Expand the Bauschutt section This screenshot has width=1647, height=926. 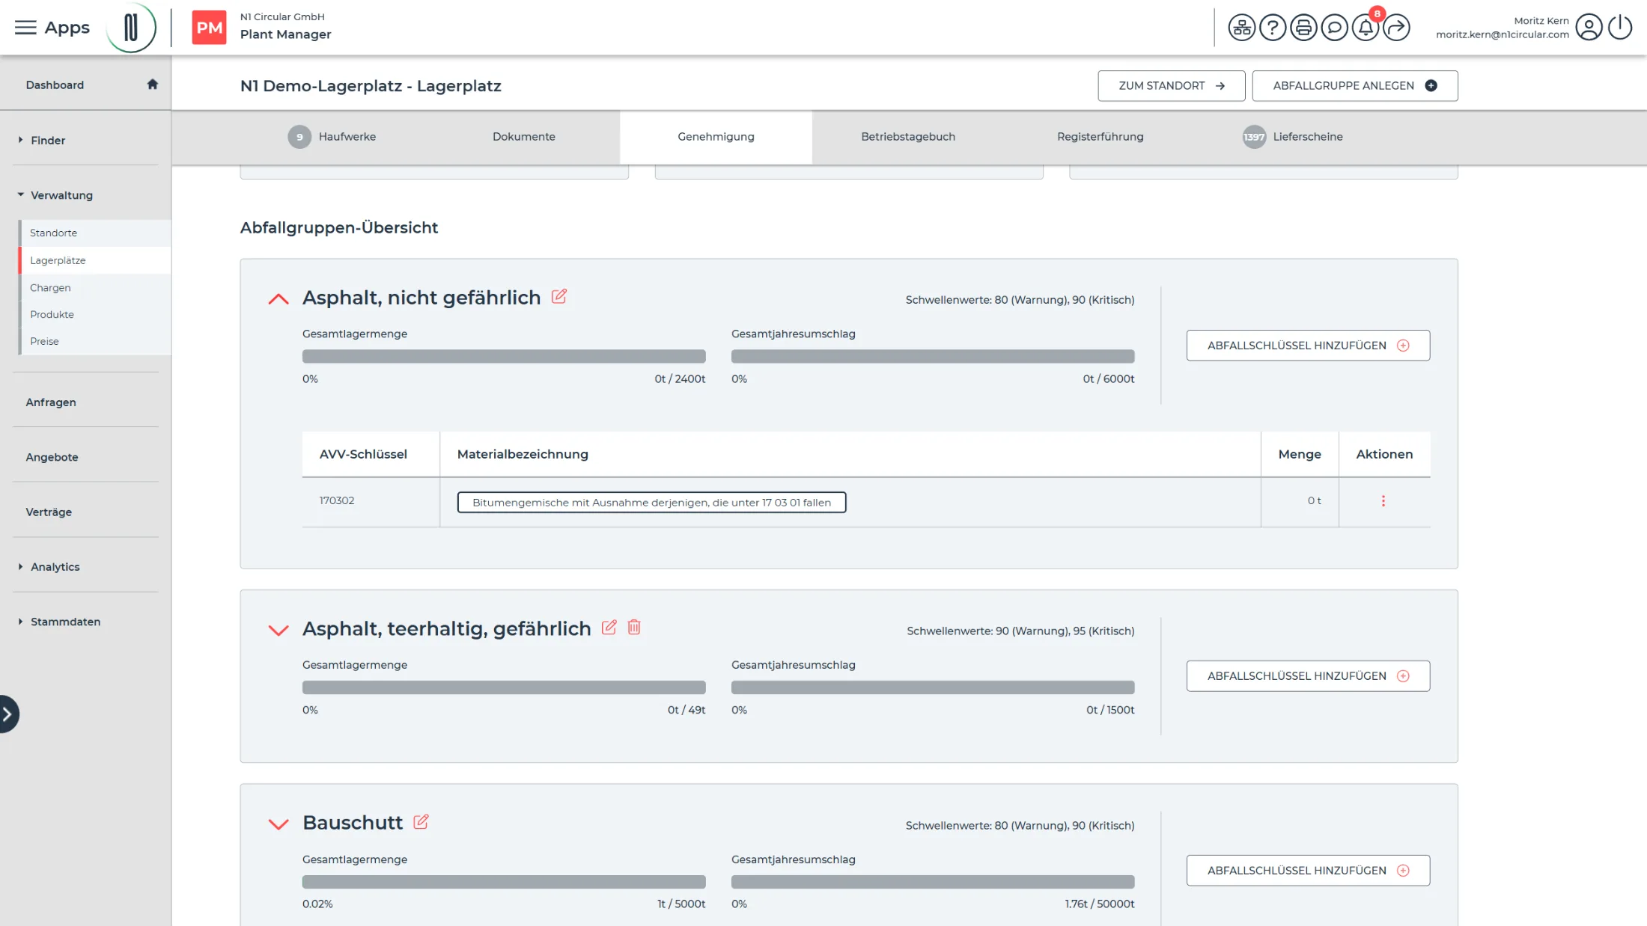click(278, 824)
